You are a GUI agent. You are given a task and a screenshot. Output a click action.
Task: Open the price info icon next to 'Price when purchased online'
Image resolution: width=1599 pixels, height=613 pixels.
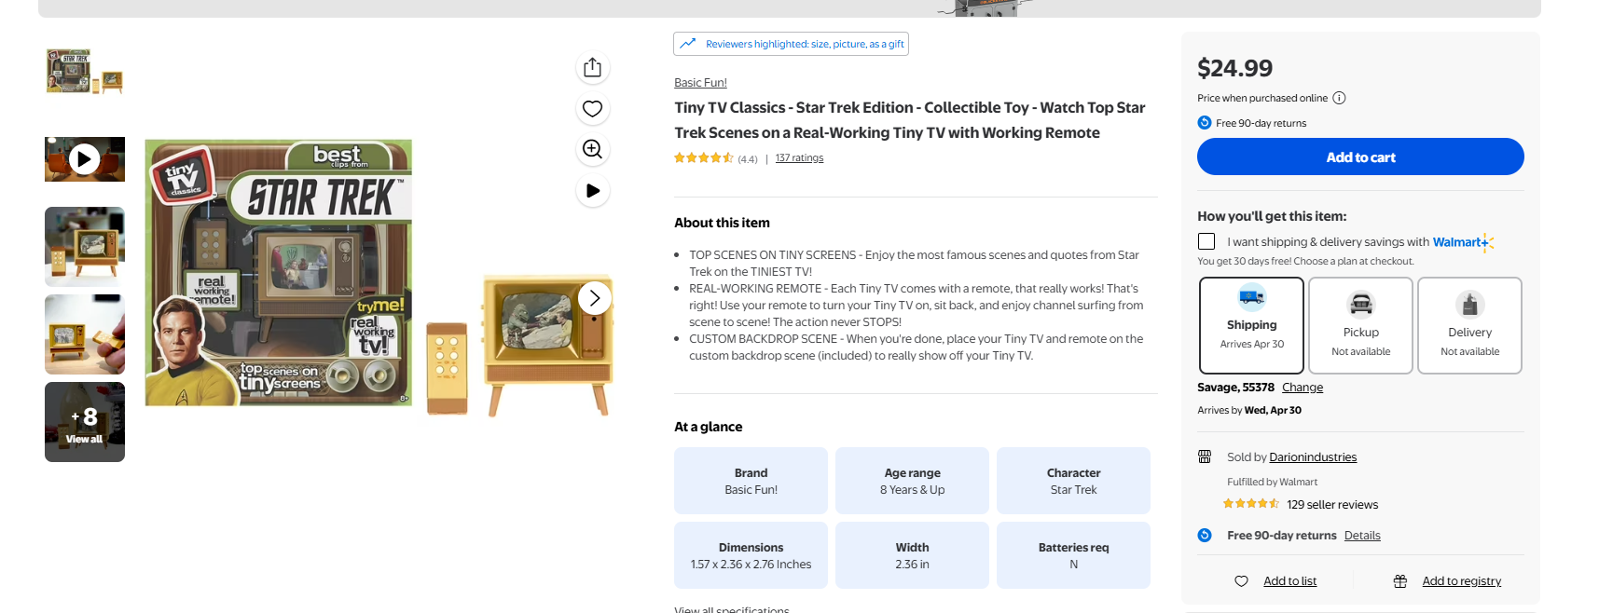coord(1339,98)
